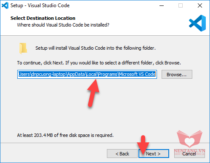
Task: Go back with the < Back button
Action: pyautogui.click(x=122, y=154)
